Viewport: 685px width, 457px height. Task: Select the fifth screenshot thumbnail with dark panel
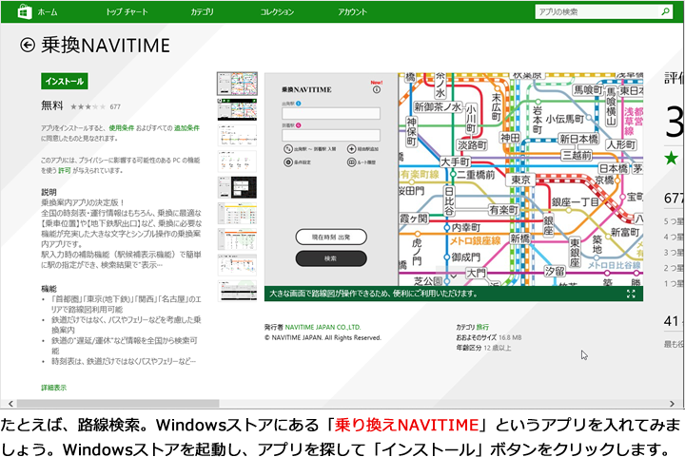coord(237,187)
